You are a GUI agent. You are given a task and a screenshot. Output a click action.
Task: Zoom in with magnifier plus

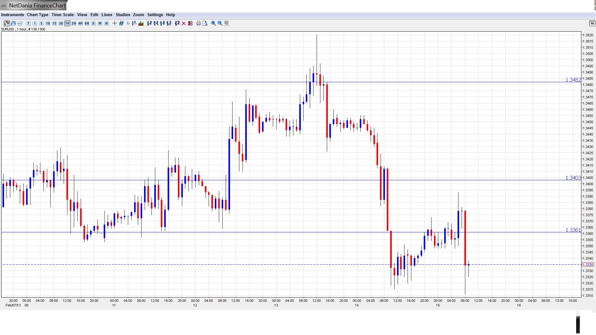pos(214,23)
